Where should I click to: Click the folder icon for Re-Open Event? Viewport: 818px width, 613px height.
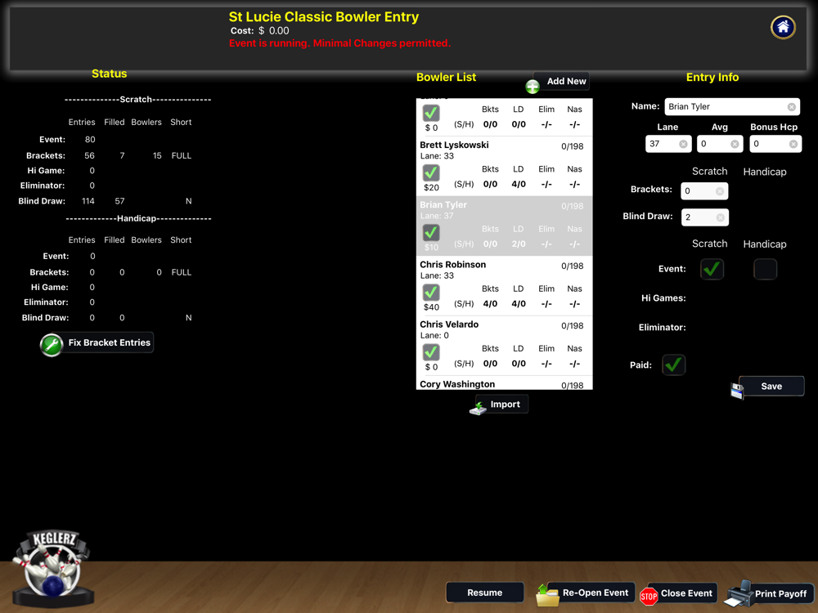tap(546, 595)
